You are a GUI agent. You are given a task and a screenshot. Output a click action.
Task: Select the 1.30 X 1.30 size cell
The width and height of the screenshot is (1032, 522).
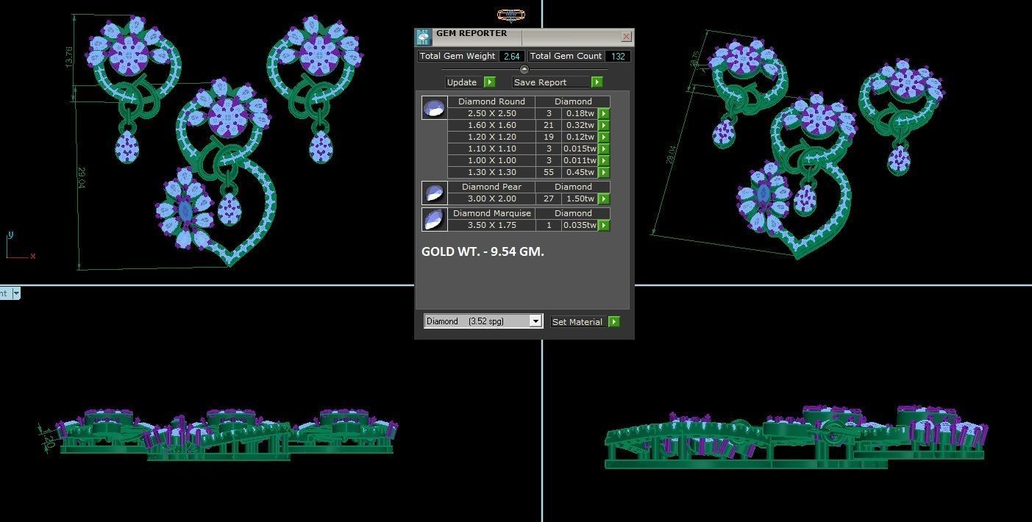pyautogui.click(x=491, y=172)
